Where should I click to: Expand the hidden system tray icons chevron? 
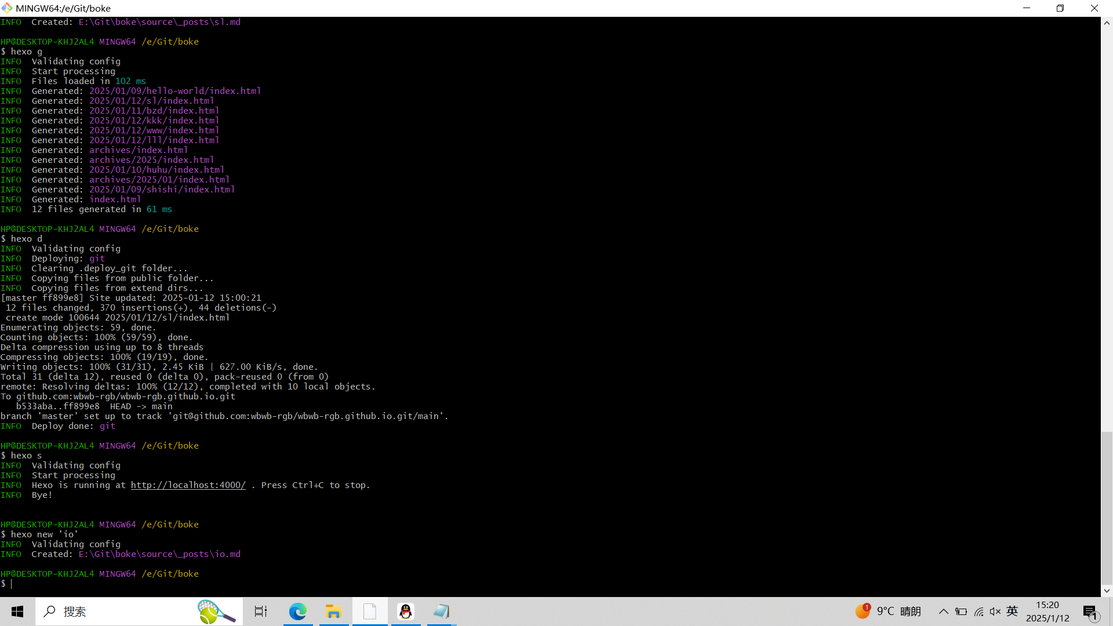point(944,612)
